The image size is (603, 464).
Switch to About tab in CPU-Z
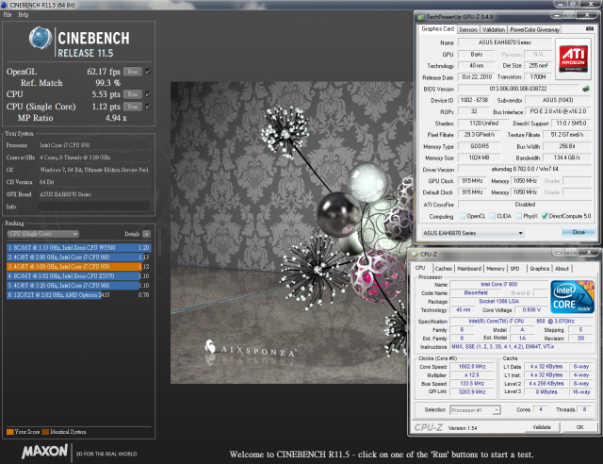562,269
